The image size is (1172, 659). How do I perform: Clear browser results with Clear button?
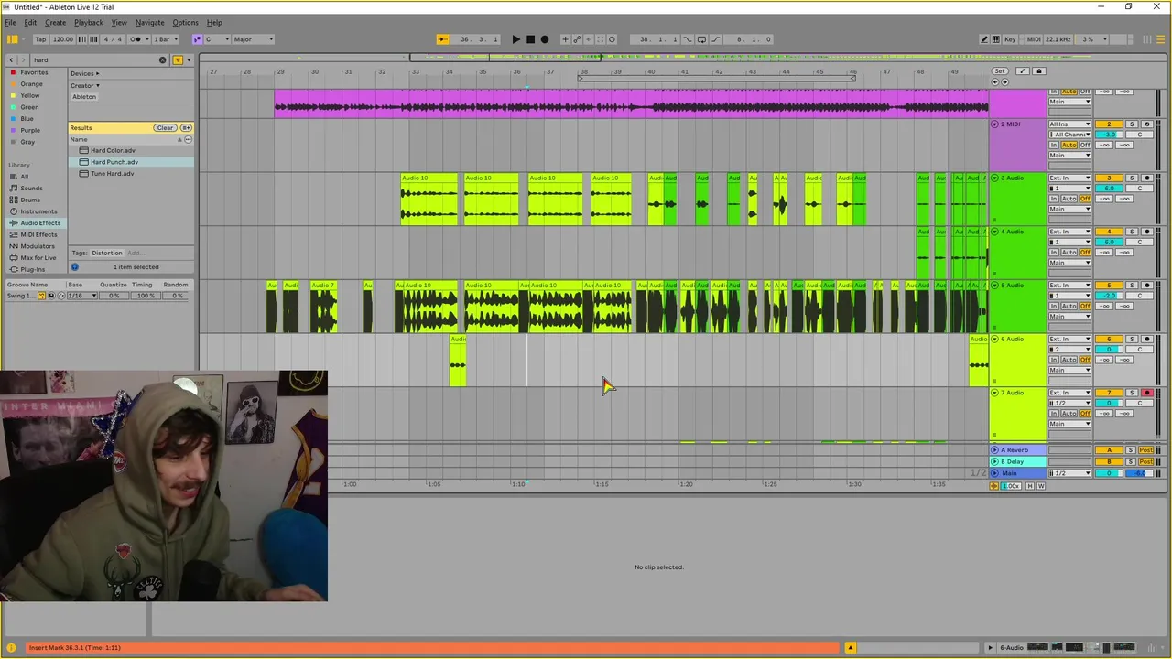[x=165, y=128]
